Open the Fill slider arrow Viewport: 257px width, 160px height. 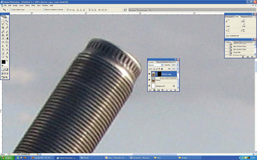coord(177,69)
